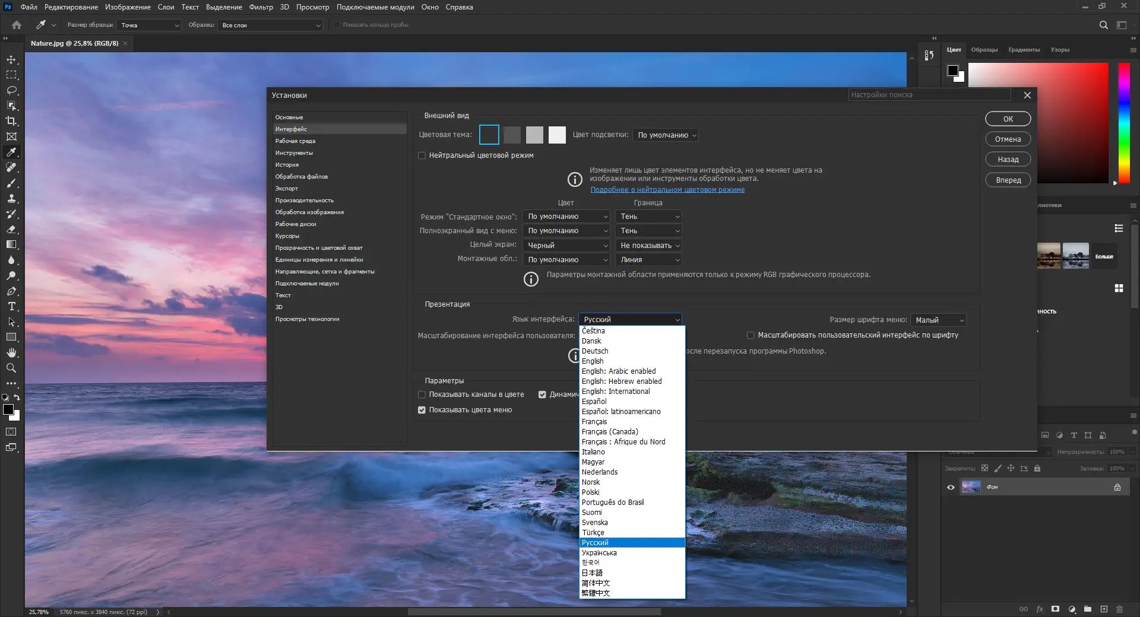This screenshot has height=617, width=1140.
Task: Open the neutral color mode details link
Action: [667, 190]
